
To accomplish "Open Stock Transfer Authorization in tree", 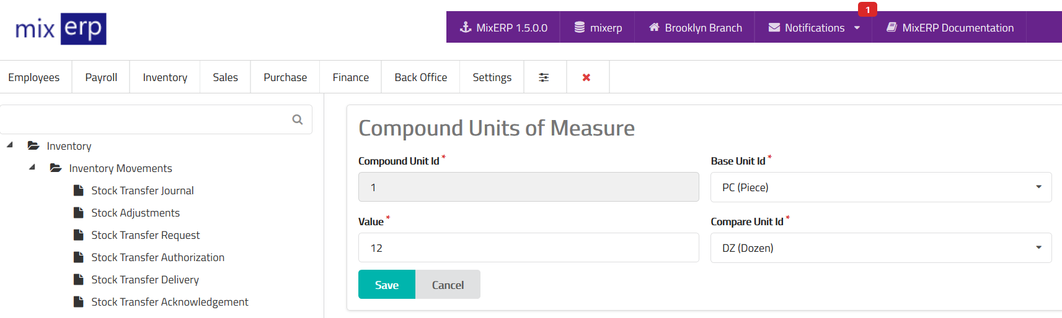I will click(157, 257).
